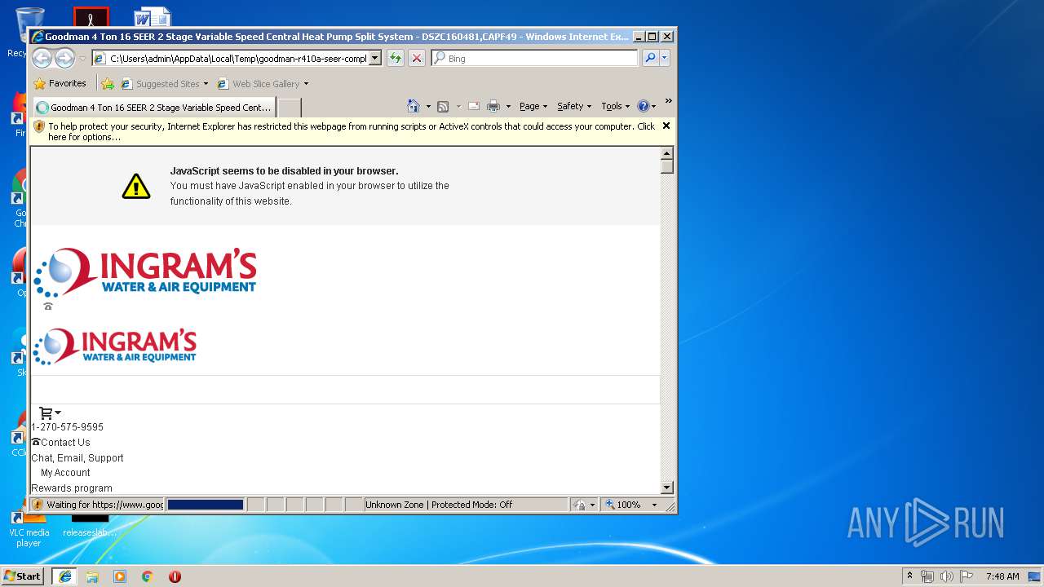Click the vertical scrollbar up arrow
Viewport: 1044px width, 587px height.
coord(666,153)
